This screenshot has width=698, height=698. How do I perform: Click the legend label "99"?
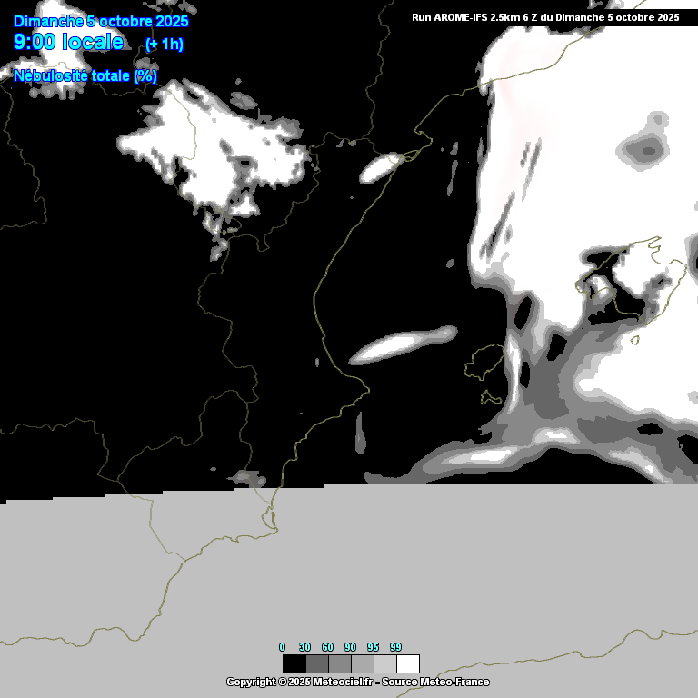coord(395,647)
